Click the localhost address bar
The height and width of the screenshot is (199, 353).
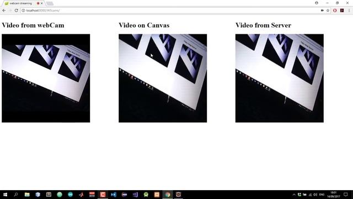pyautogui.click(x=171, y=11)
